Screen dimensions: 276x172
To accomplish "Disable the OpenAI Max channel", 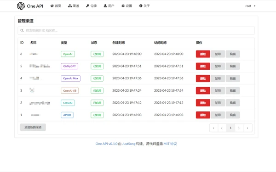I will pyautogui.click(x=218, y=78).
